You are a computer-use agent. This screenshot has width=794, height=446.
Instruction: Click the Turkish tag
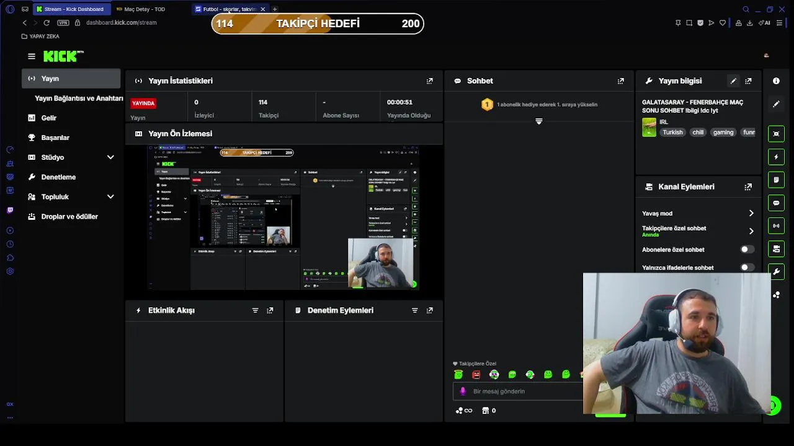pyautogui.click(x=672, y=133)
